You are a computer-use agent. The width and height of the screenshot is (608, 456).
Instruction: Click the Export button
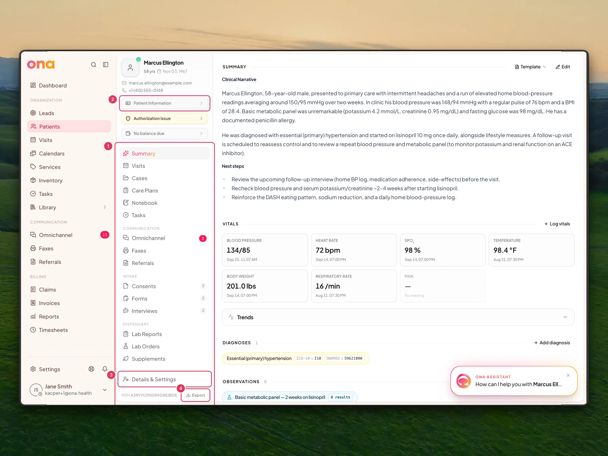(x=196, y=395)
